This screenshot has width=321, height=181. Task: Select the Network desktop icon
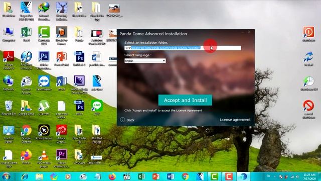[x=9, y=83]
